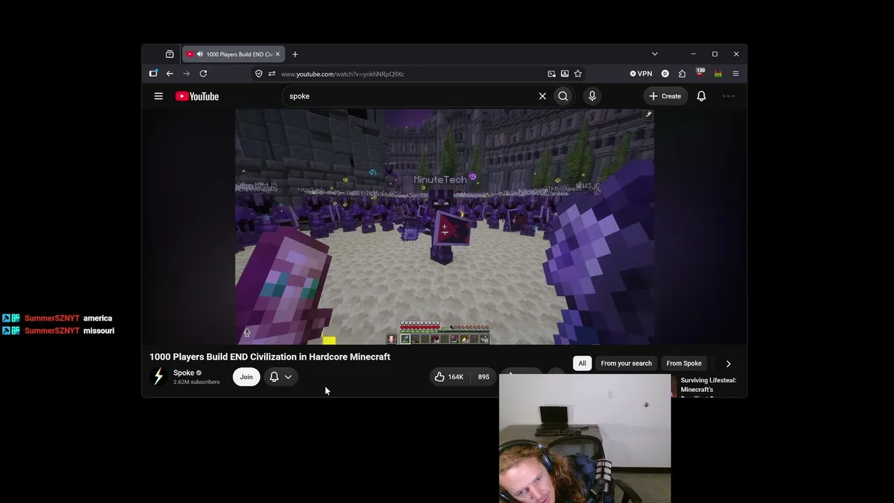The image size is (894, 503).
Task: Select the 'From Spoke' chip
Action: (x=684, y=363)
